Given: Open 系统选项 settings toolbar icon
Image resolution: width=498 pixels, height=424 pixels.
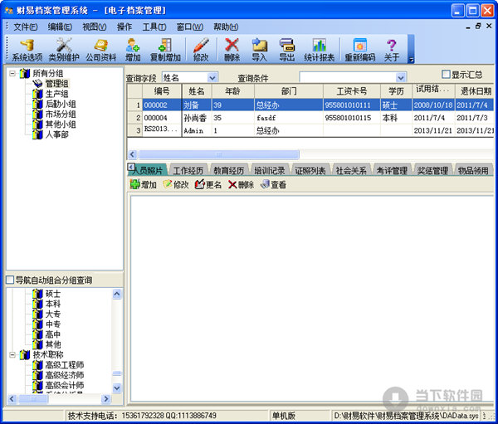Looking at the screenshot, I should coord(27,50).
